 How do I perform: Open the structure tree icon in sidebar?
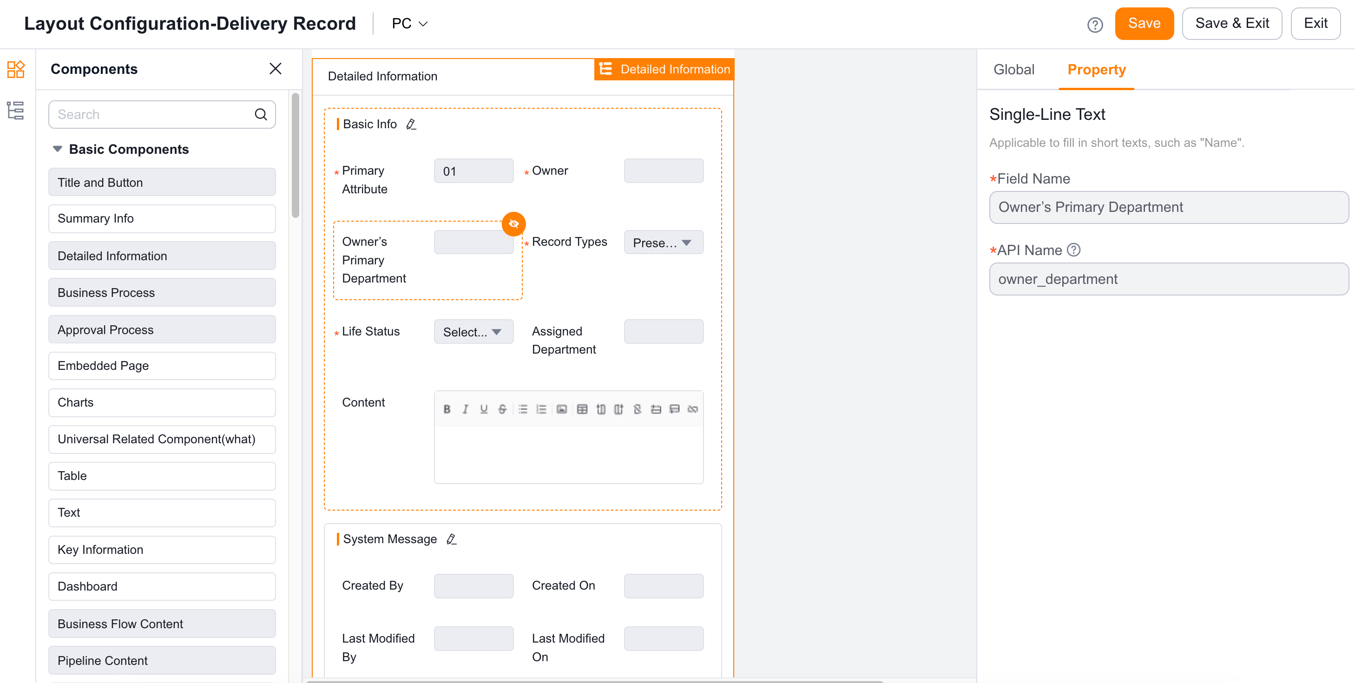pyautogui.click(x=16, y=111)
